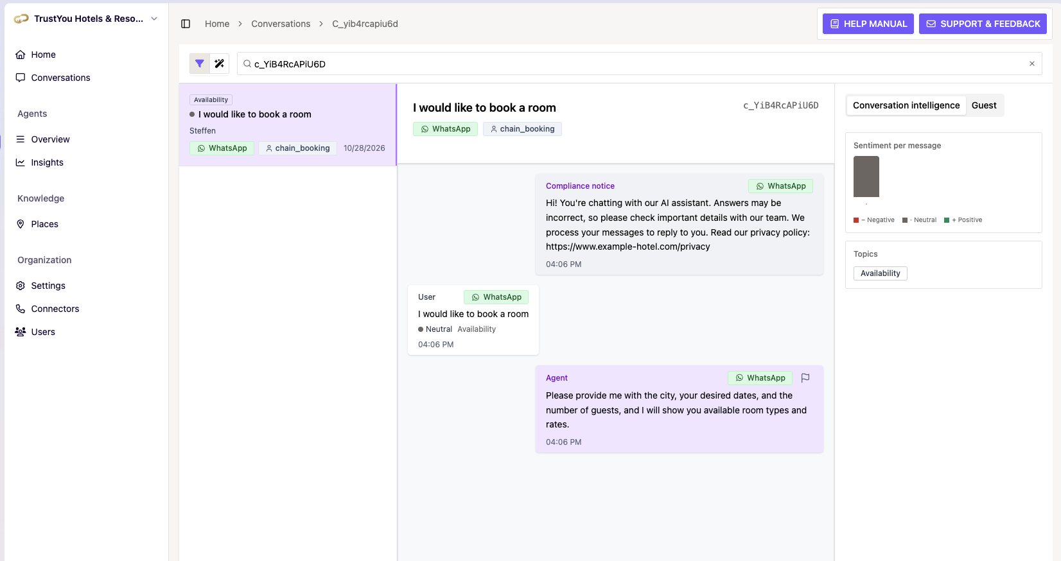This screenshot has width=1061, height=561.
Task: Click the WhatsApp badge on Agent message
Action: 760,378
